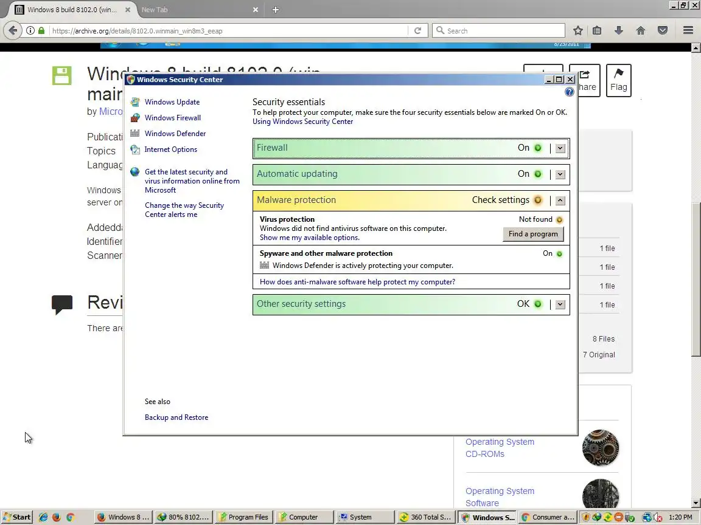Switch to System taskbar window
Screen dimensions: 701x525
pyautogui.click(x=365, y=517)
